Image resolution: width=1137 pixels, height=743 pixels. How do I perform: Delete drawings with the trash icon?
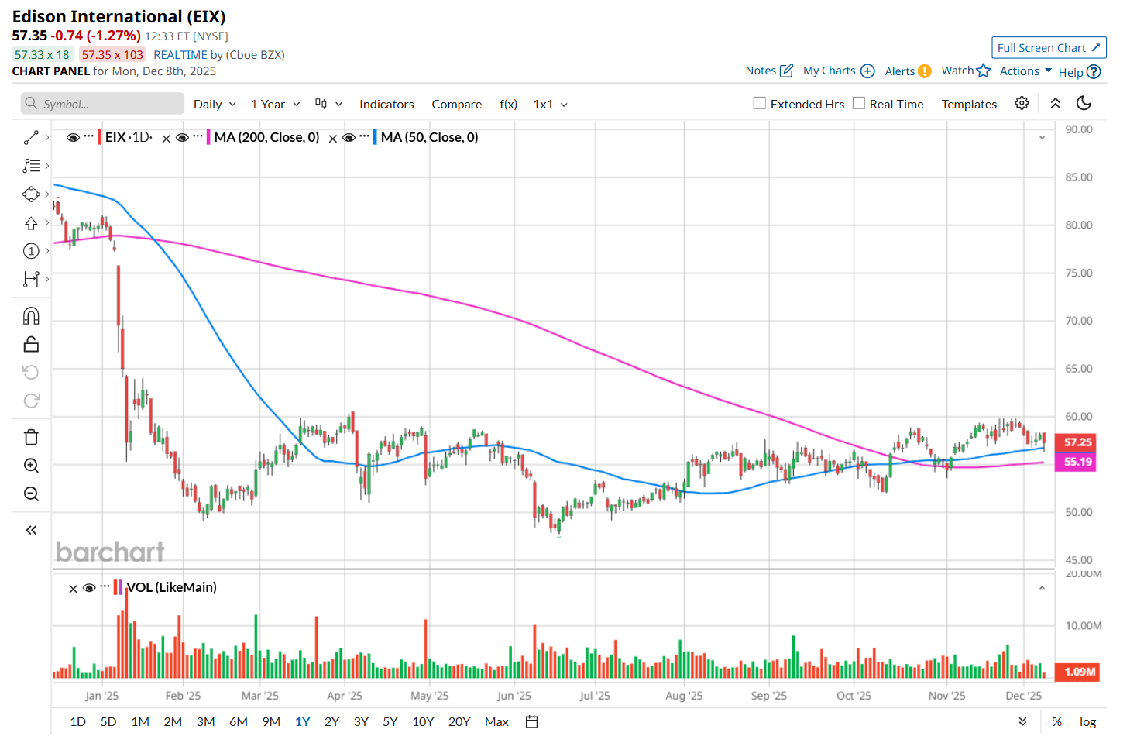(31, 438)
